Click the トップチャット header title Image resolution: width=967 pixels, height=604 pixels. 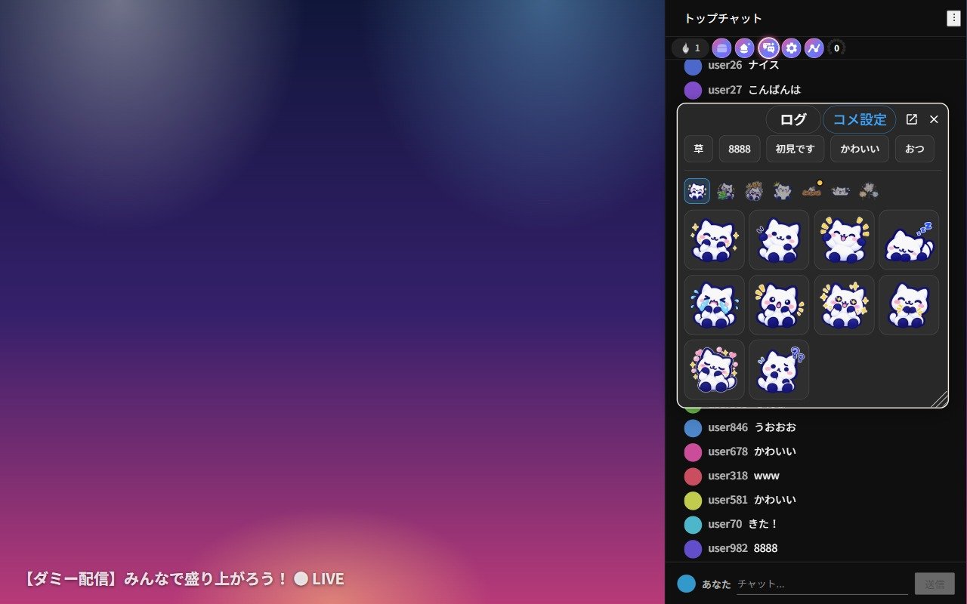723,18
